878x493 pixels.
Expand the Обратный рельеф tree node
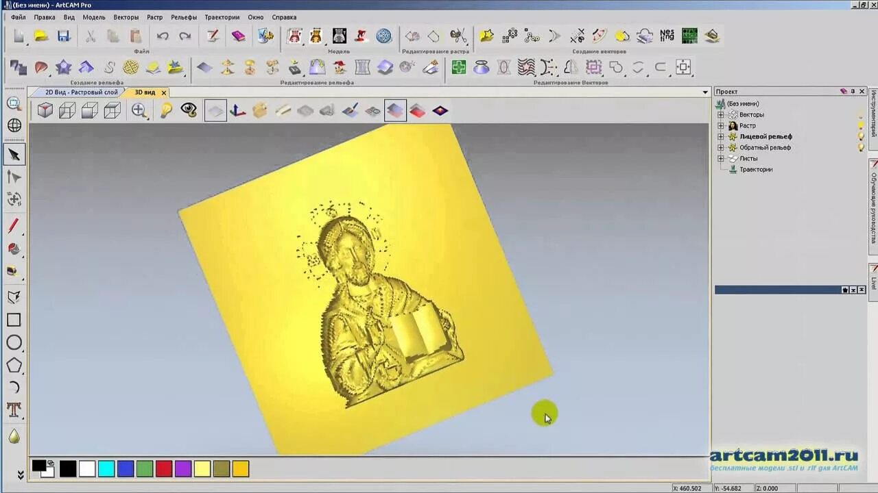point(721,148)
